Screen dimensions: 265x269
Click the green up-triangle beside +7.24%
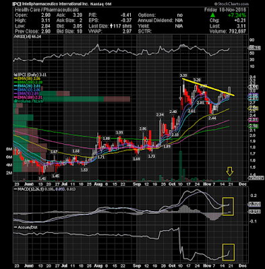[212, 15]
